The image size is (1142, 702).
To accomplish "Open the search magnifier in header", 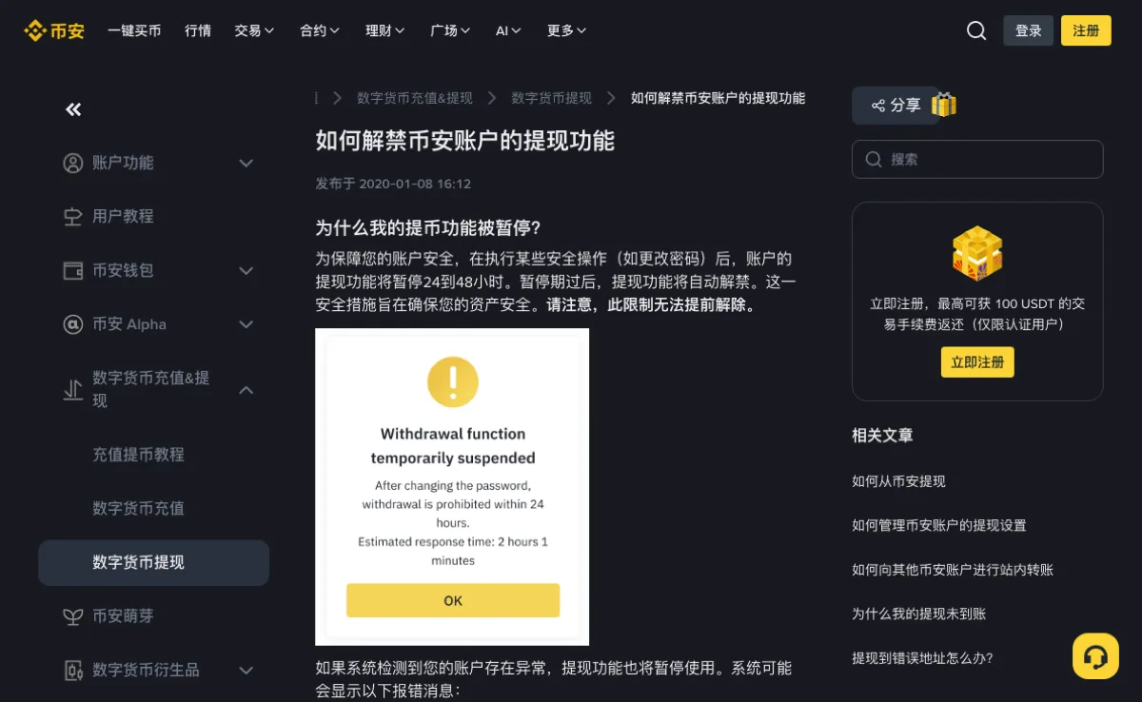I will pyautogui.click(x=976, y=30).
